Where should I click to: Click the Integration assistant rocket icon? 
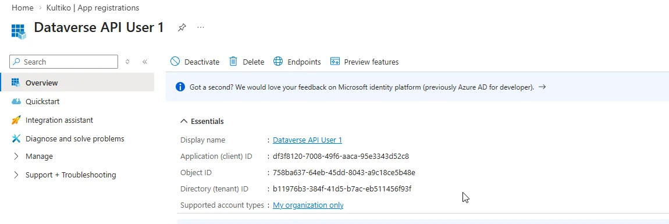16,120
